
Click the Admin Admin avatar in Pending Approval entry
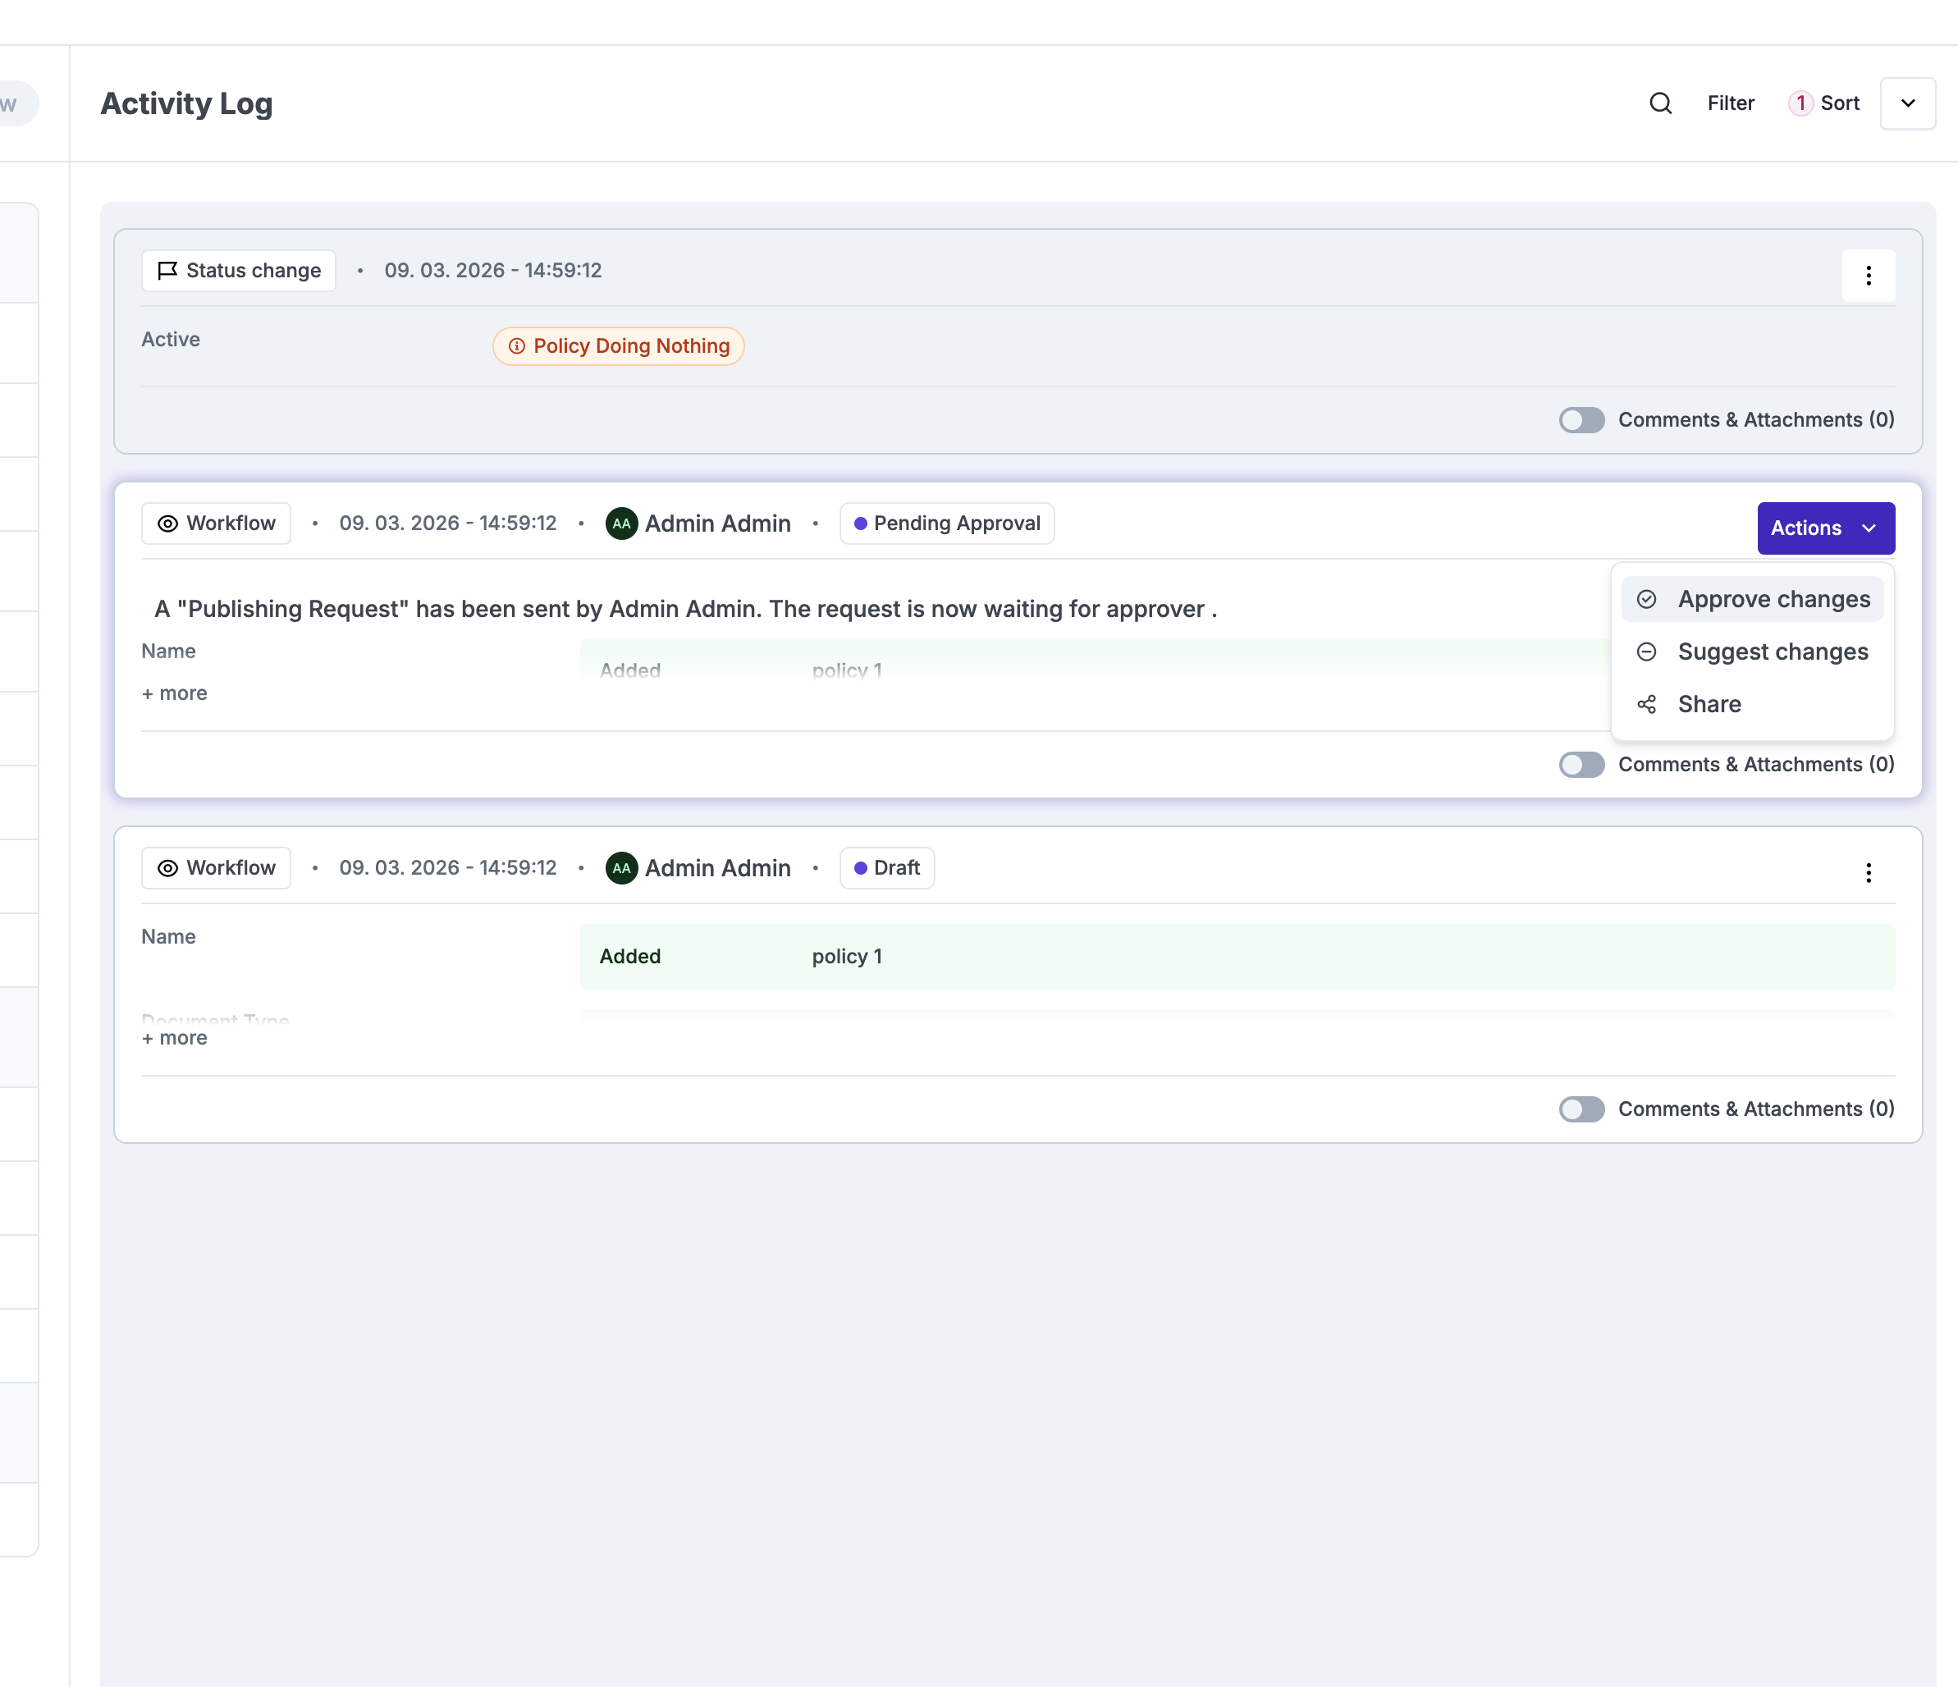pyautogui.click(x=621, y=523)
